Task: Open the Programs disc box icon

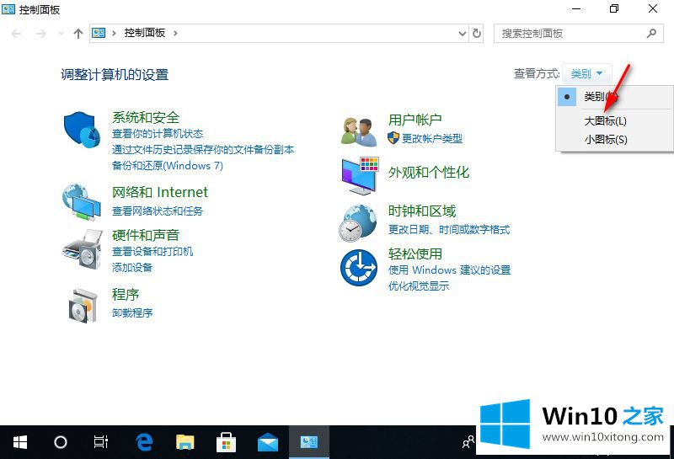Action: [83, 306]
